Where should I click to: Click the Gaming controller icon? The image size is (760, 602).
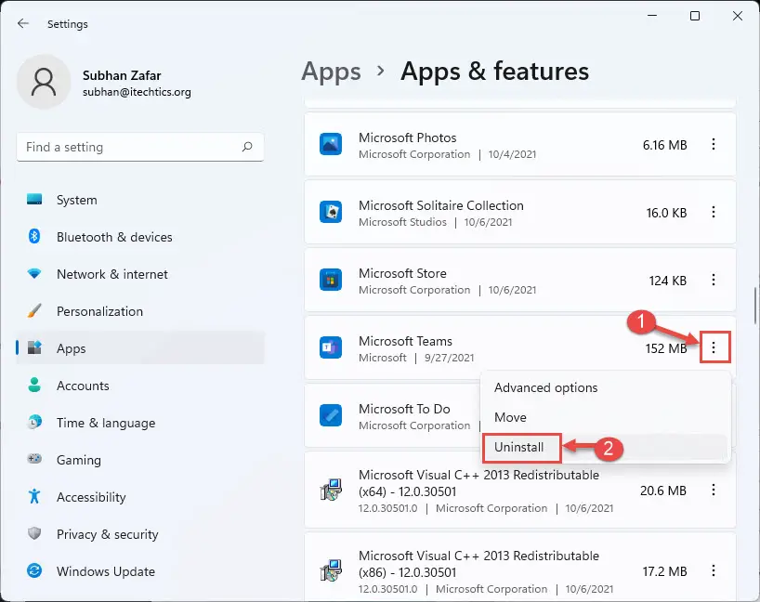(x=34, y=459)
